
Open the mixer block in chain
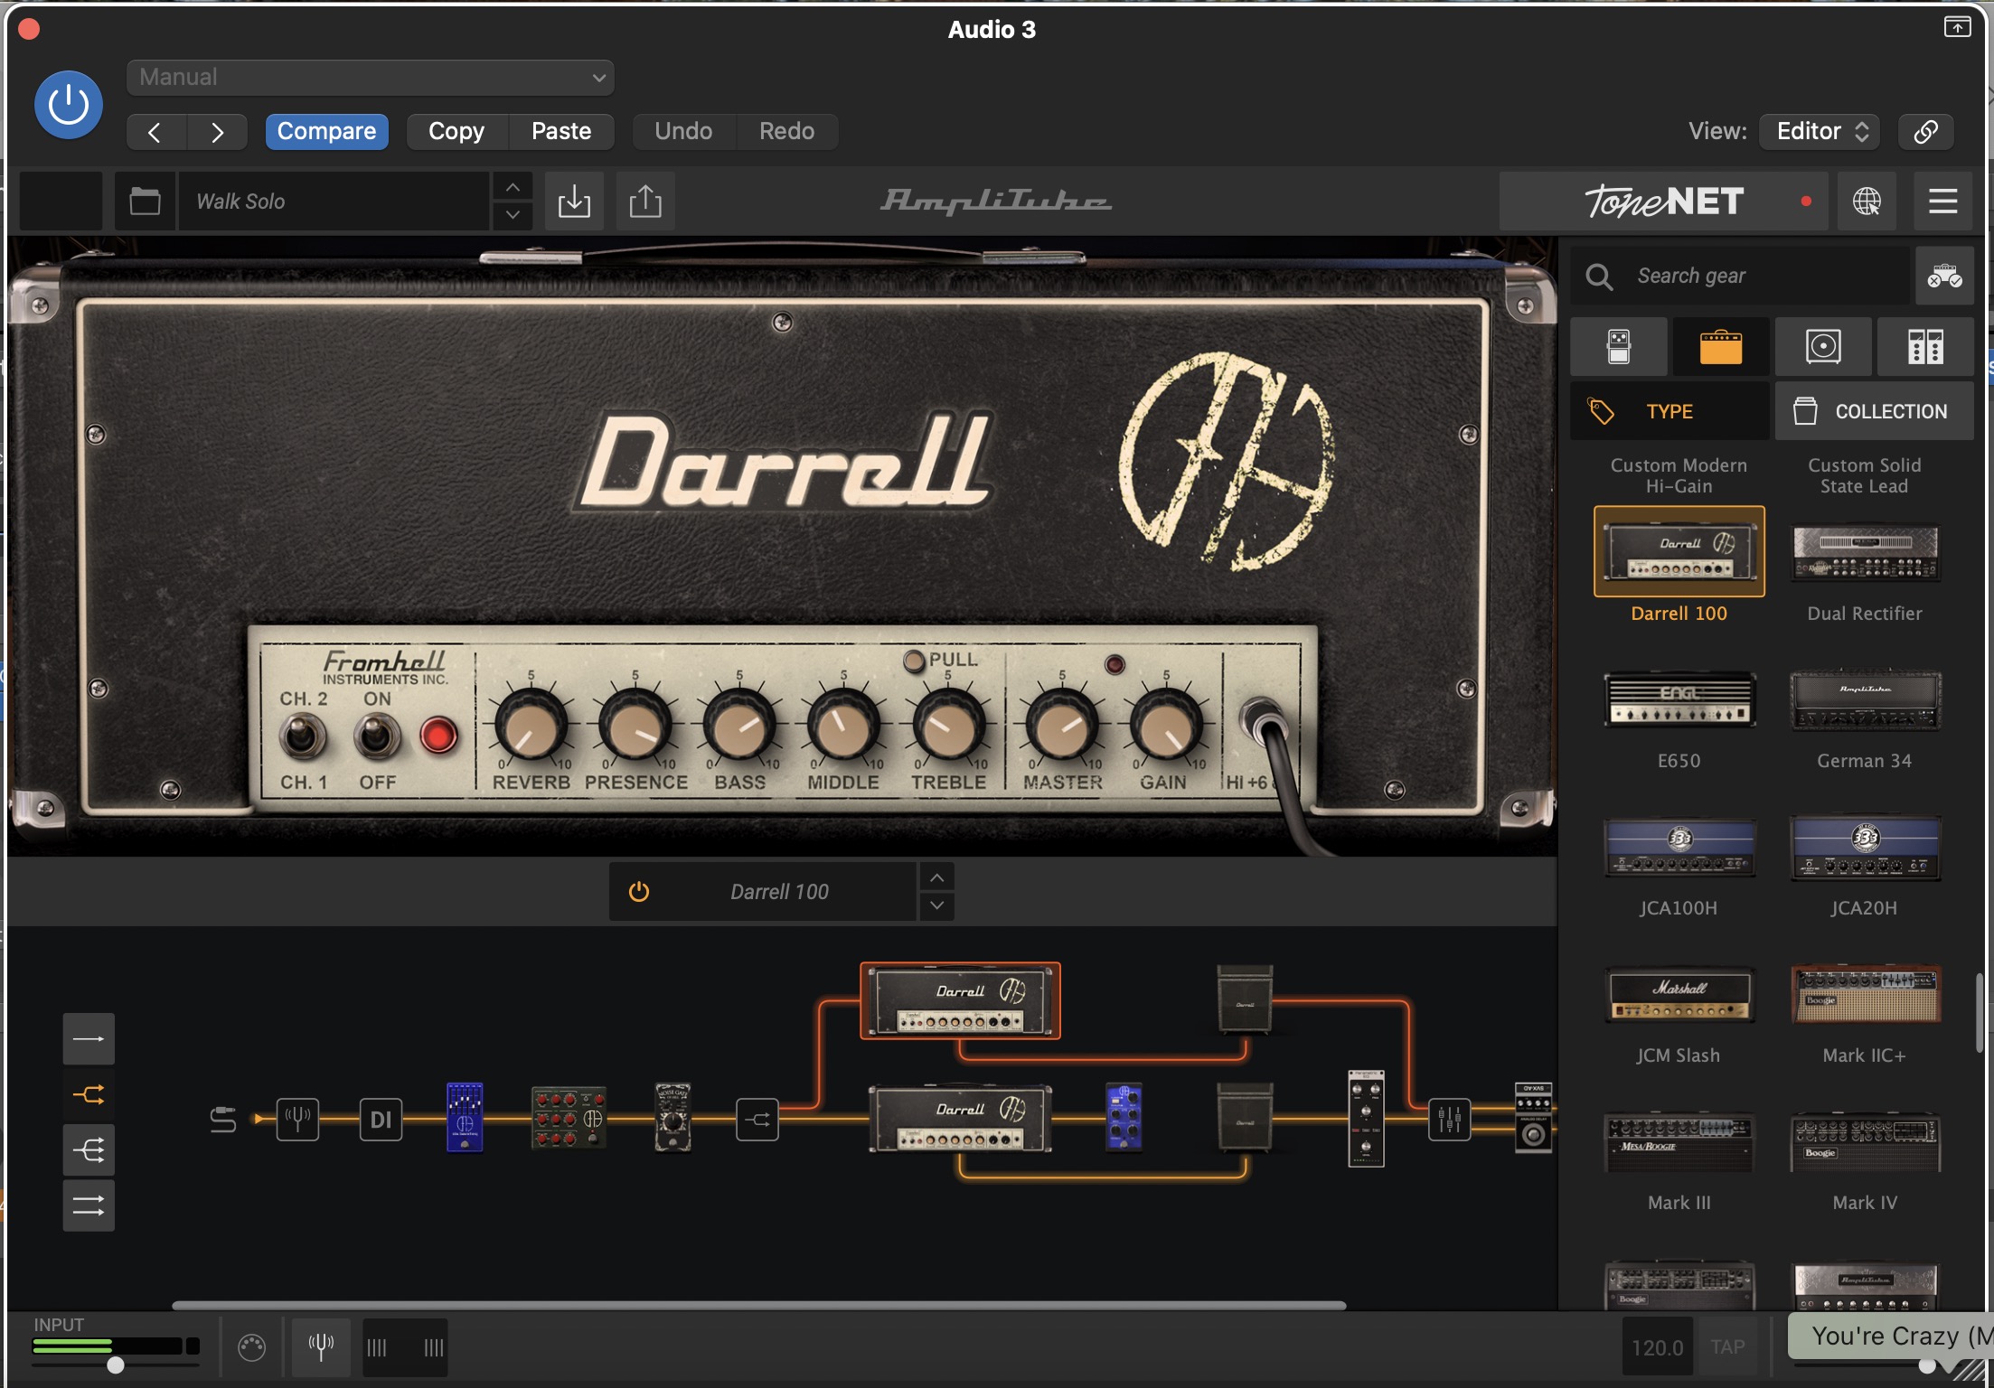(1449, 1120)
